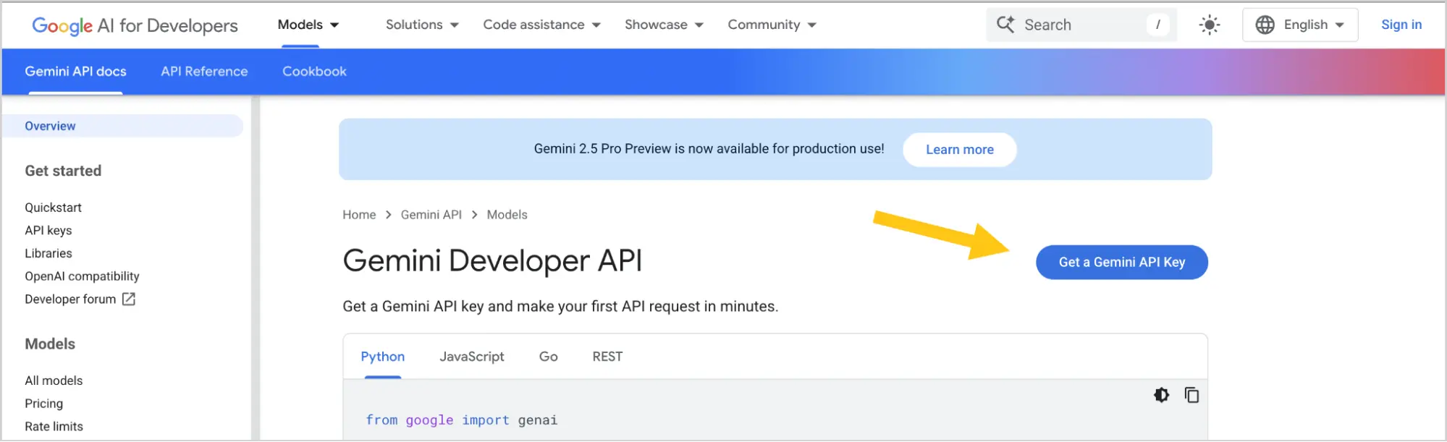Open OpenAI compatibility page
This screenshot has width=1447, height=442.
pyautogui.click(x=82, y=276)
